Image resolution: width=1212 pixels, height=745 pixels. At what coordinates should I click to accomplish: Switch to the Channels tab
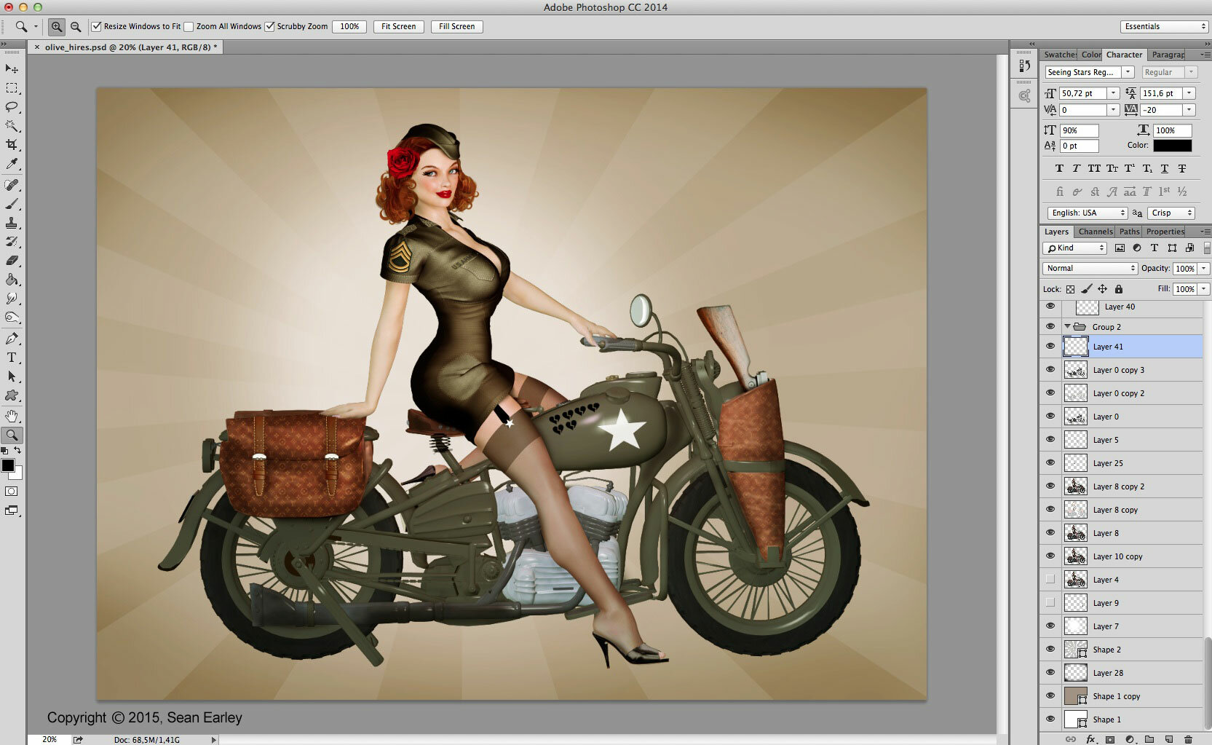(1095, 232)
